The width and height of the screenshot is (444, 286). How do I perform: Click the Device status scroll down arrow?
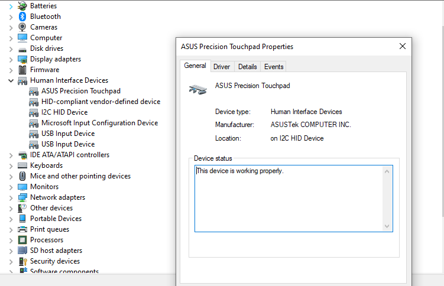click(x=387, y=226)
